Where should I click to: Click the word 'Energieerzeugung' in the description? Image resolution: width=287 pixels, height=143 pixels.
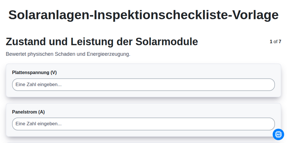point(108,54)
